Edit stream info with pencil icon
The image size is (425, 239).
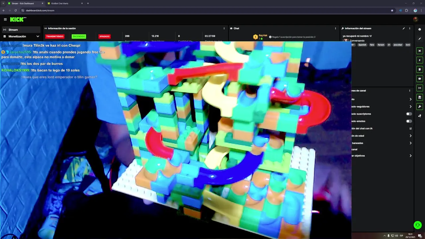coord(404,29)
